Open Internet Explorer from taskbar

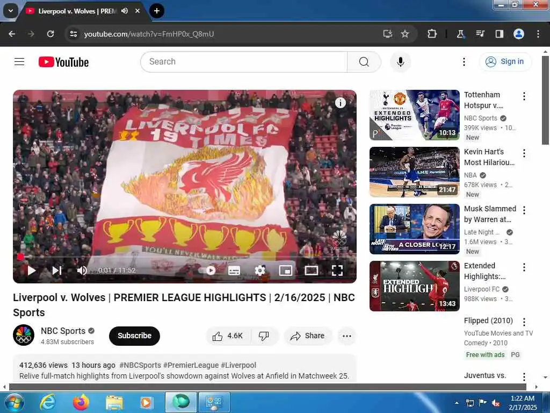point(48,402)
